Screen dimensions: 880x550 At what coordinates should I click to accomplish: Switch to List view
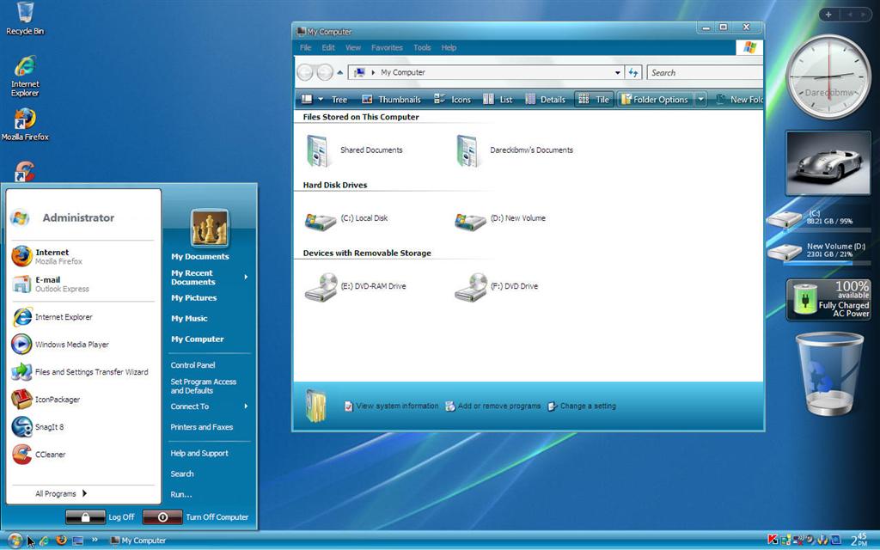click(x=498, y=100)
